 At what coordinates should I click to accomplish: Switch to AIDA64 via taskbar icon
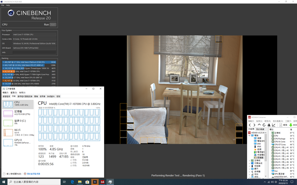coord(102,182)
